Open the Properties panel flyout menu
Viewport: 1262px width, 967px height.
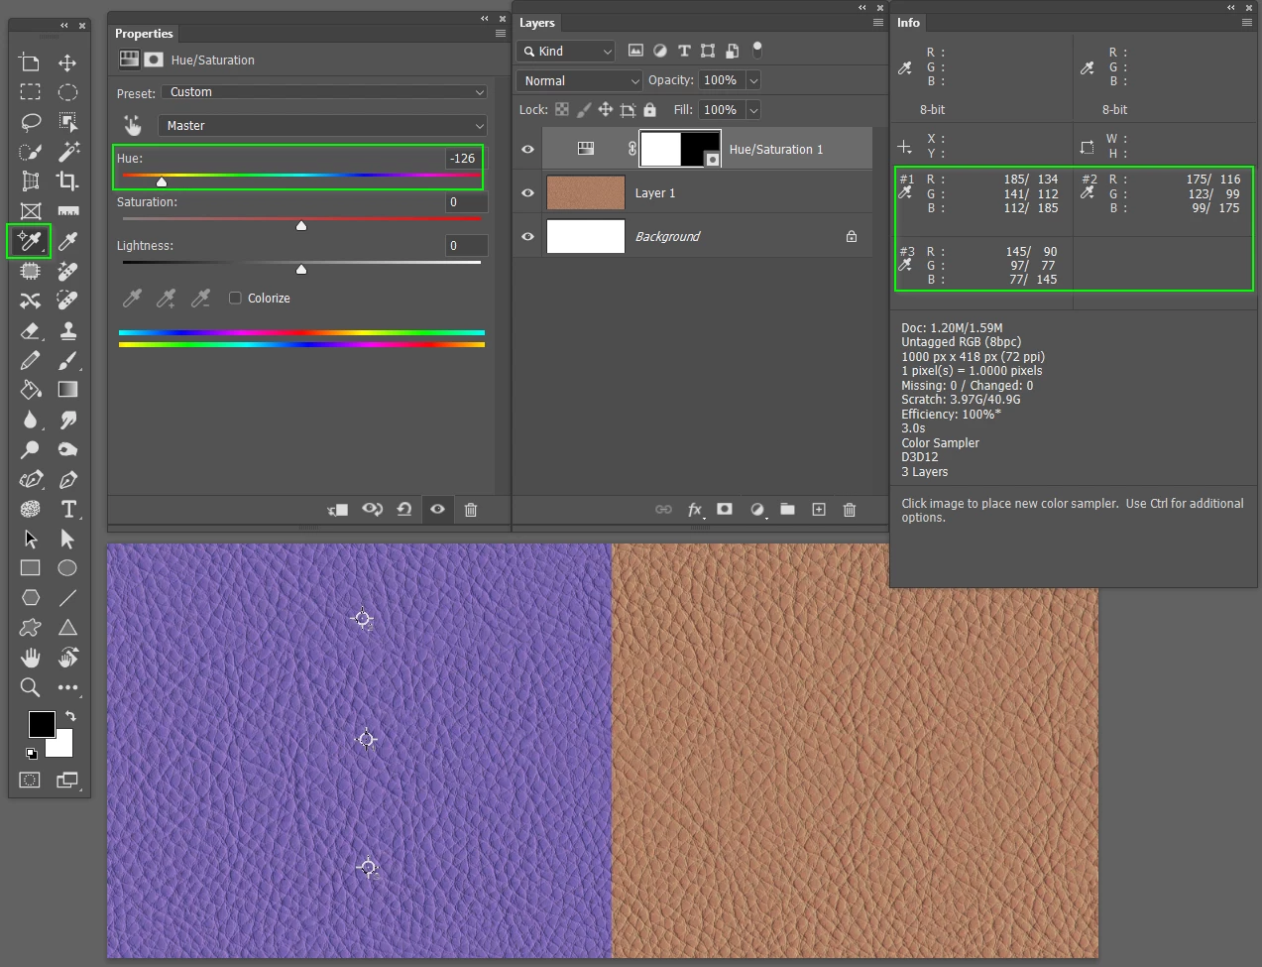501,34
